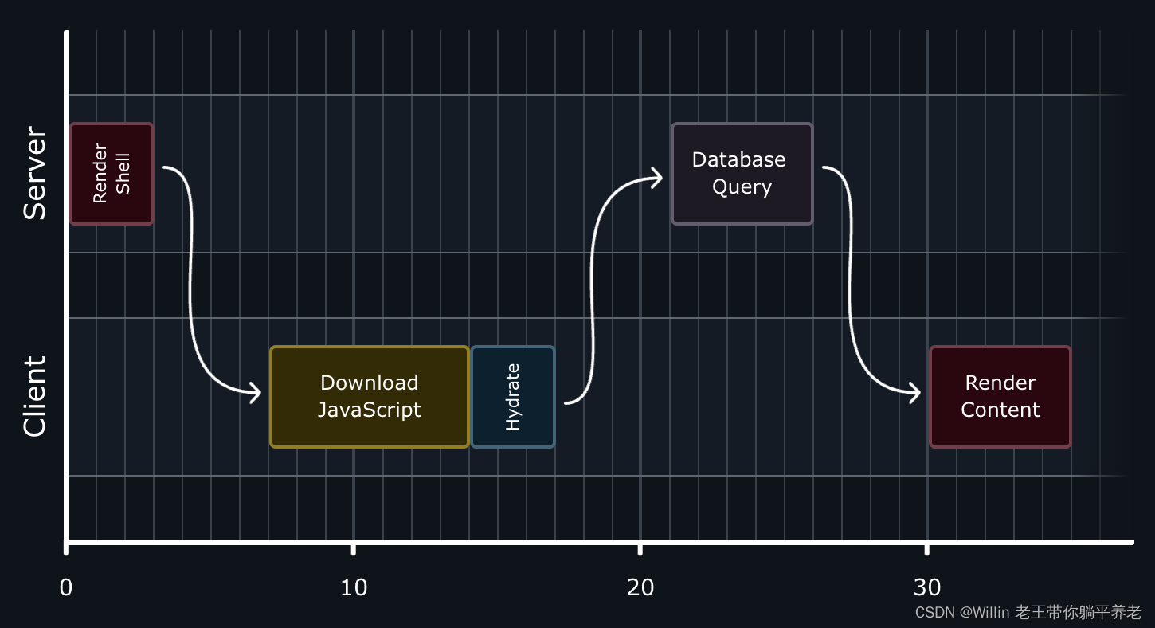Select the Database Query block

[742, 174]
